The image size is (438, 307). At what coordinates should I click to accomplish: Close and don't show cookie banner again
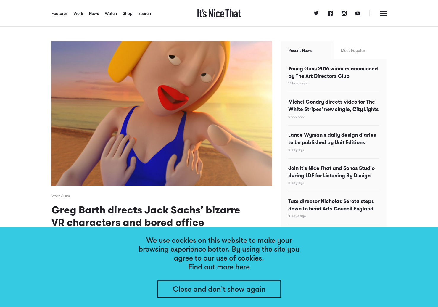[x=219, y=289]
